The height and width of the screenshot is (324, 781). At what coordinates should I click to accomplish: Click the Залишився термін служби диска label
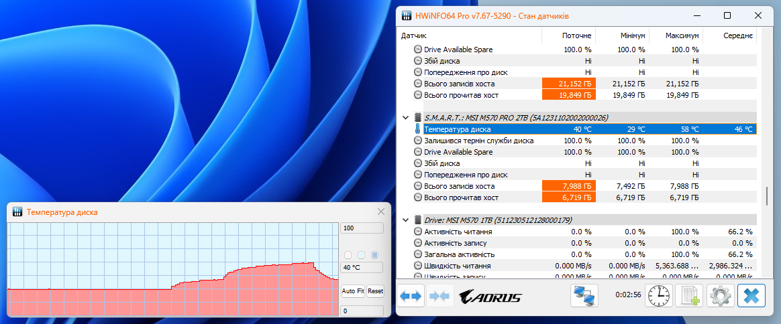click(478, 141)
